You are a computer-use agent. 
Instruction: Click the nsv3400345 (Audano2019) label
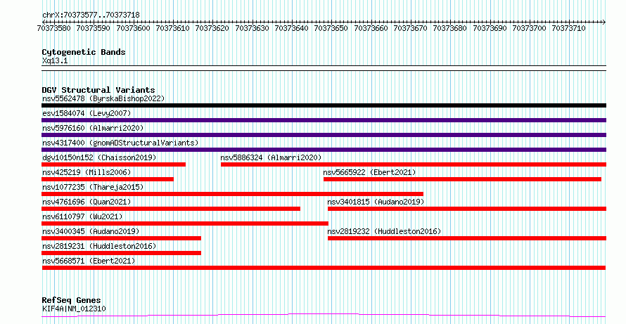coord(91,231)
